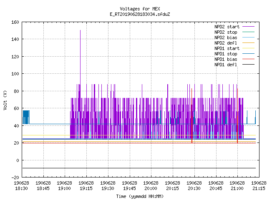Select the 'NPD2 stop' legend label

coord(226,32)
